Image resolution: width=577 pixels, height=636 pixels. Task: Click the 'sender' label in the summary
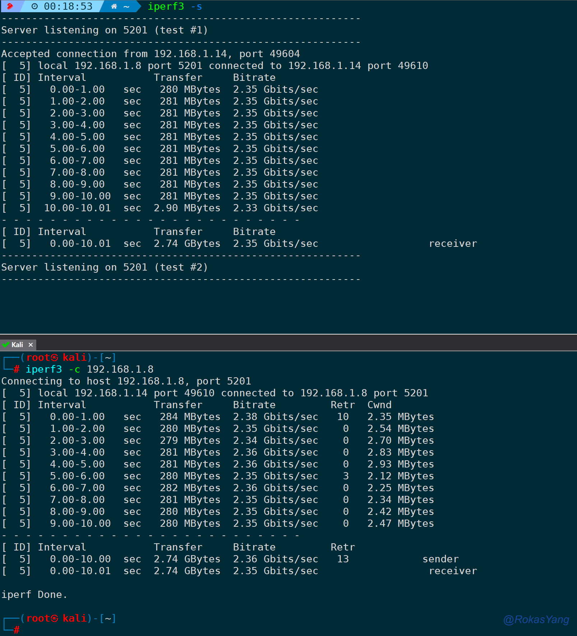(441, 559)
